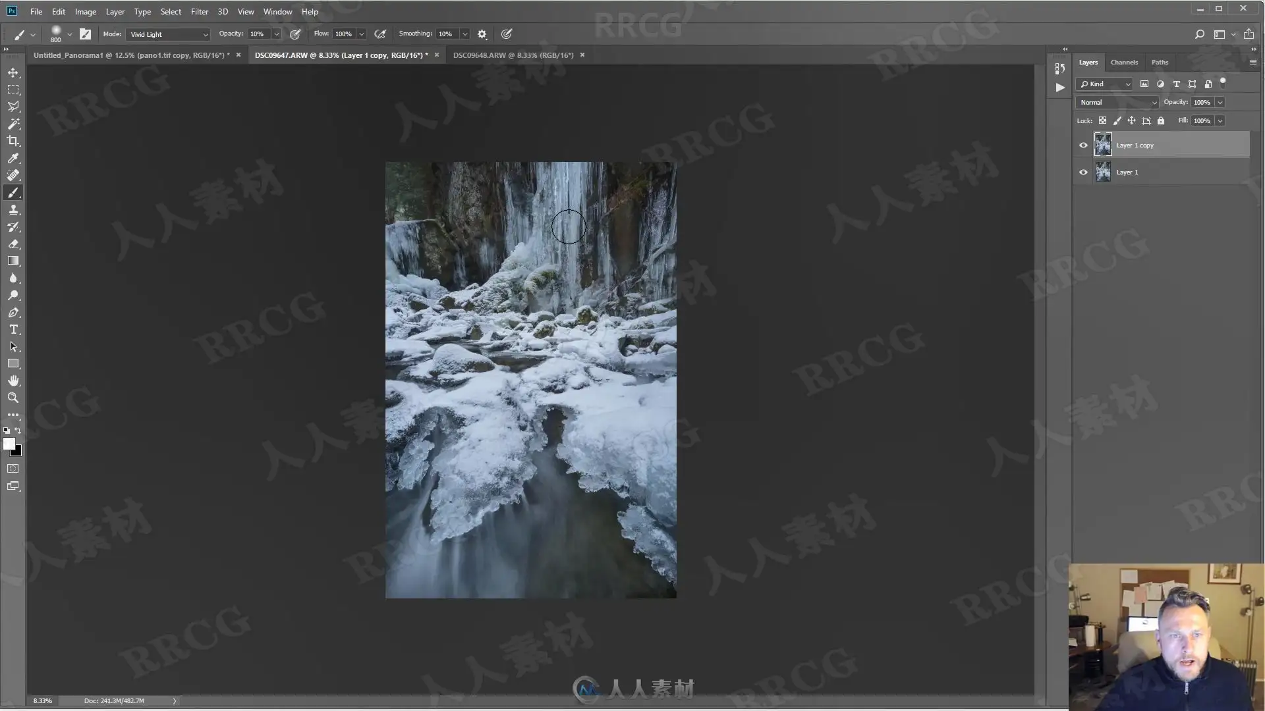Select the Pen tool
This screenshot has width=1265, height=711.
(x=13, y=312)
